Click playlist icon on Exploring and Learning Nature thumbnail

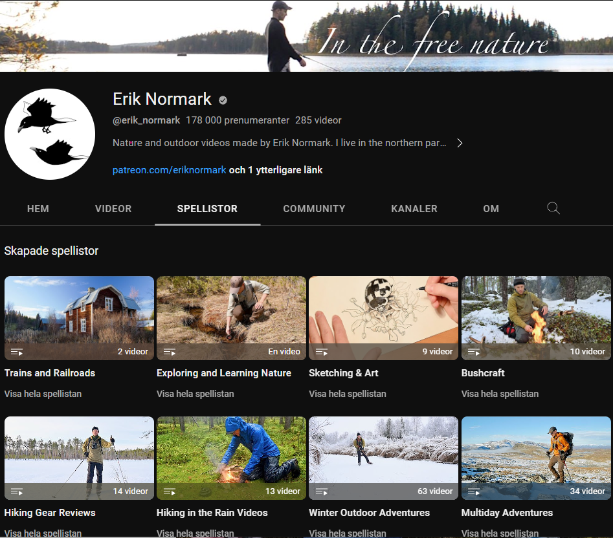pos(170,352)
